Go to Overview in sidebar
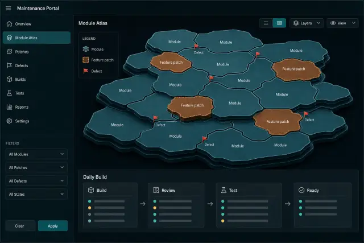This screenshot has width=364, height=243. pos(36,24)
